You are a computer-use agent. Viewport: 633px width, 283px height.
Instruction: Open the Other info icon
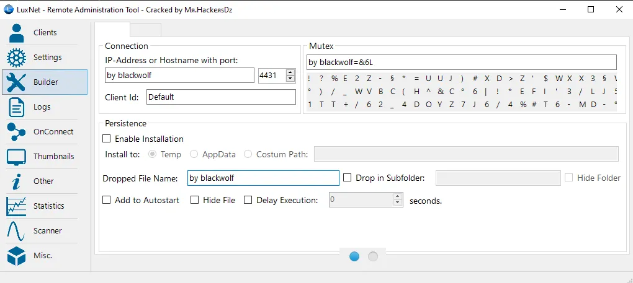tap(17, 181)
